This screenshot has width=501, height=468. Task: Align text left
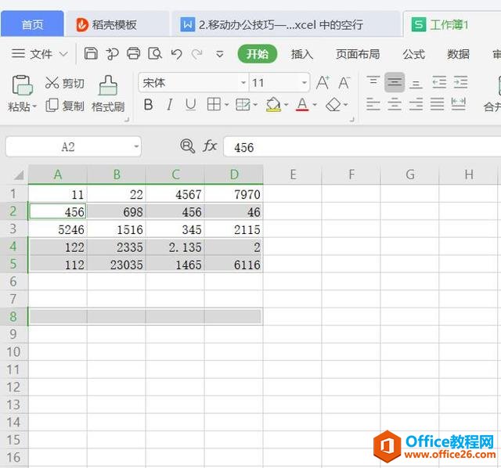pyautogui.click(x=373, y=104)
